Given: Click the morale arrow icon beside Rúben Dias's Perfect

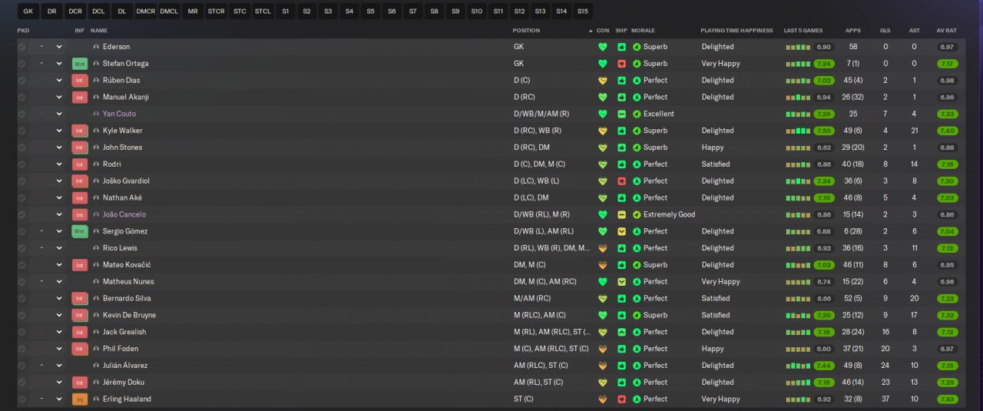Looking at the screenshot, I should 637,81.
